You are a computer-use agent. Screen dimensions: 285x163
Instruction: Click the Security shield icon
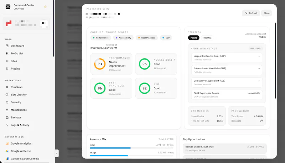pos(7,102)
